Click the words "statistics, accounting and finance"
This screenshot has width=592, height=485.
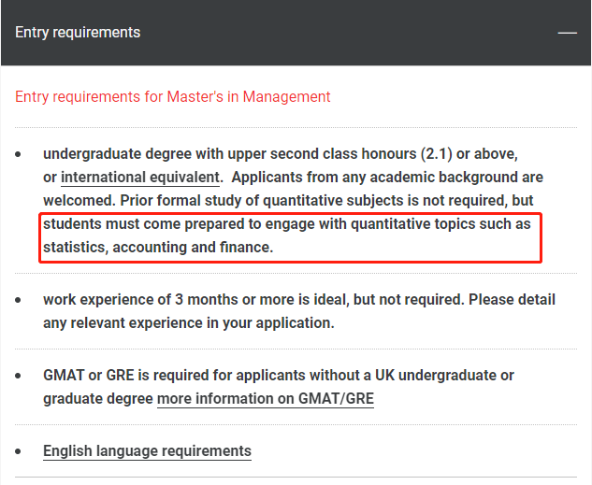coord(158,248)
